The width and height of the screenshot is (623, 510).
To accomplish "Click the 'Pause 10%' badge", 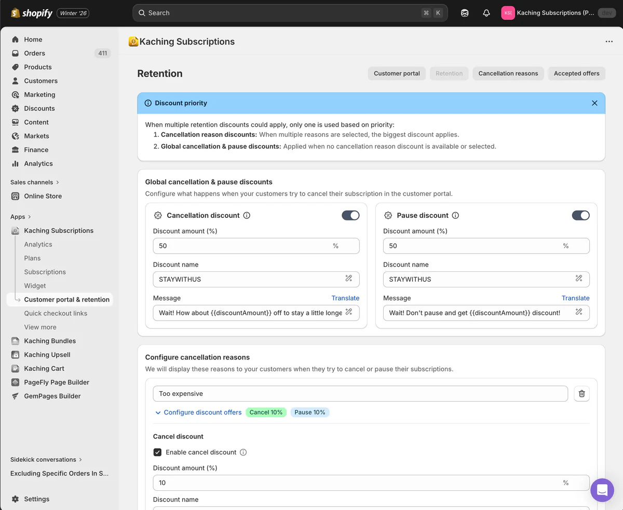I will (310, 412).
